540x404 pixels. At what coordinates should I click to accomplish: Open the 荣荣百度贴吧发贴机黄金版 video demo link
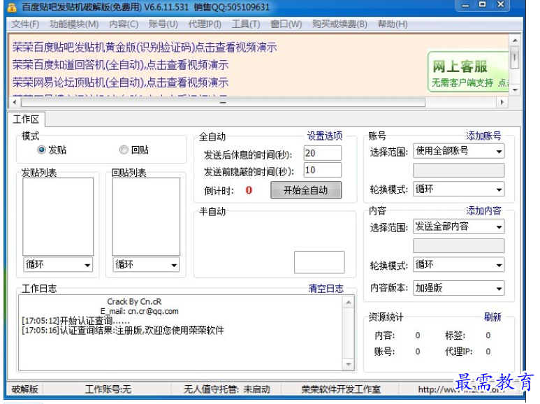145,48
